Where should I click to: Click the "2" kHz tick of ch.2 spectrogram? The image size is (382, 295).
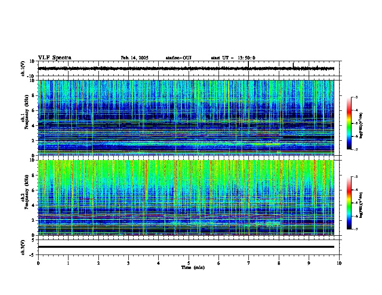(x=33, y=220)
